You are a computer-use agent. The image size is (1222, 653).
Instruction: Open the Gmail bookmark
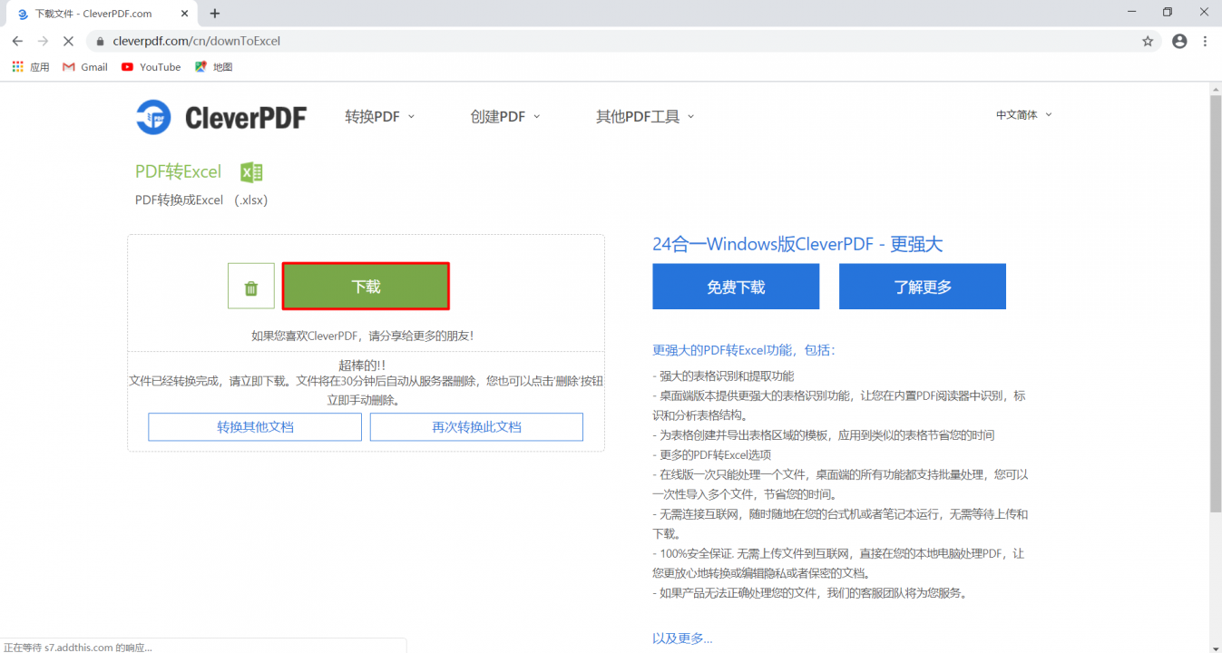pyautogui.click(x=85, y=67)
